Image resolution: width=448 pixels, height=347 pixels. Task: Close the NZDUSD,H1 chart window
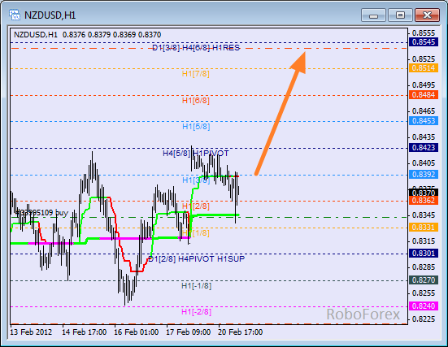pyautogui.click(x=427, y=15)
